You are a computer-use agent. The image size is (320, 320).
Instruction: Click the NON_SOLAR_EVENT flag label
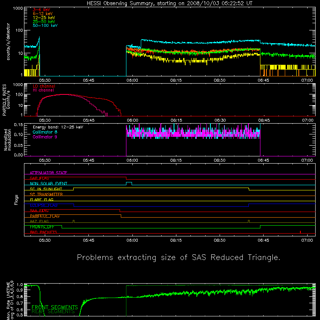click(x=48, y=184)
